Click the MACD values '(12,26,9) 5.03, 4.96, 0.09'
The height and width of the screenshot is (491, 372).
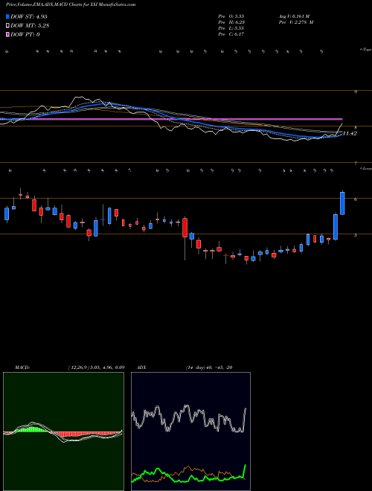(x=96, y=368)
